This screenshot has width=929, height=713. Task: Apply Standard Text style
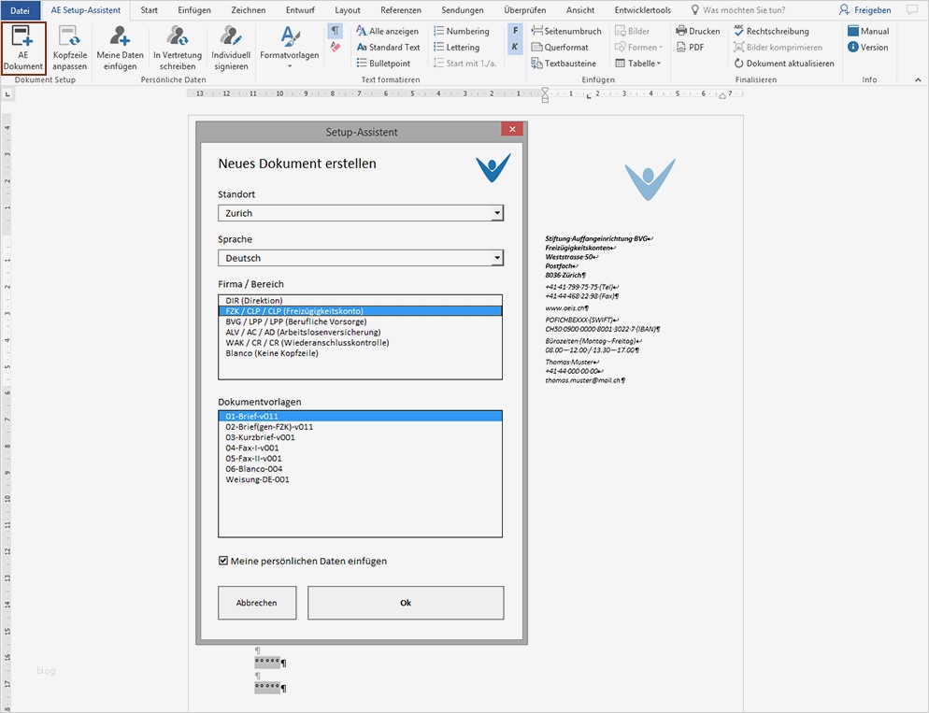click(x=388, y=47)
